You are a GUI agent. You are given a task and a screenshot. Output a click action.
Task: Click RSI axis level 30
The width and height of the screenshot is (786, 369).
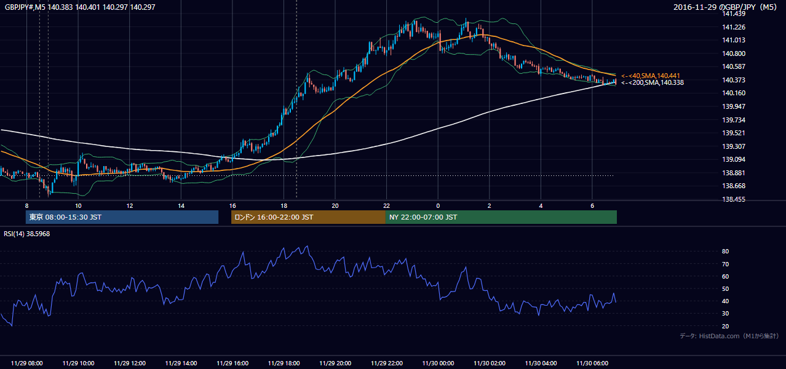coord(725,314)
